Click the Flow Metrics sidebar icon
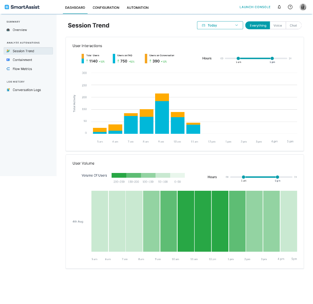 pyautogui.click(x=8, y=69)
